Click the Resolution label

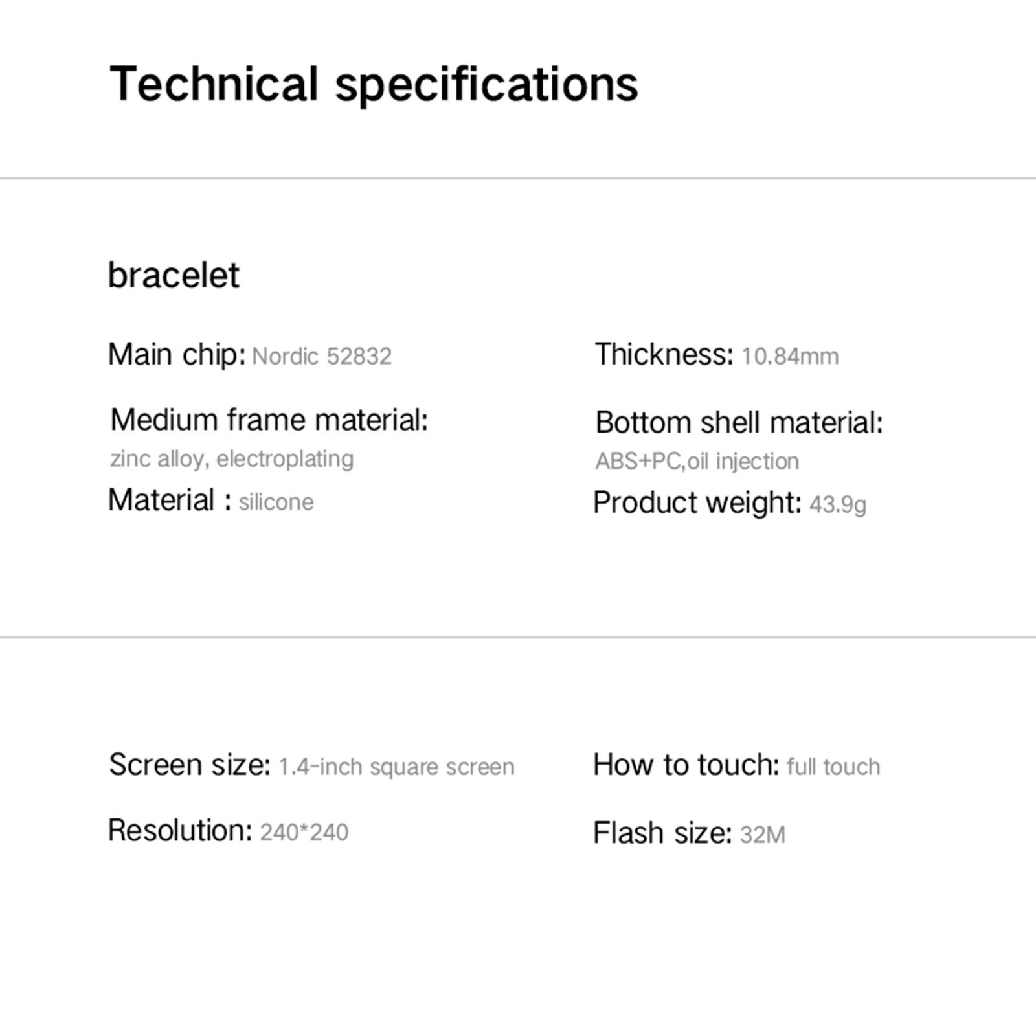point(179,831)
